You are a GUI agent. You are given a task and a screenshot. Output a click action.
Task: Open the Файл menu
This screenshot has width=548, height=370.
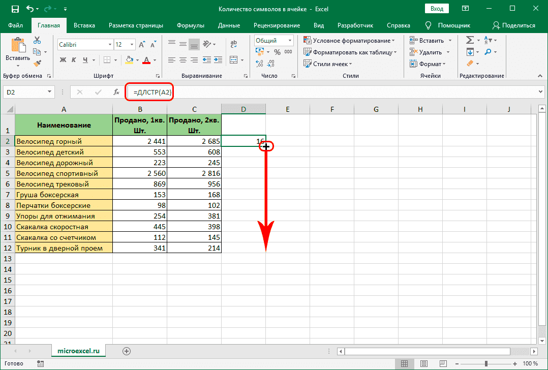click(x=15, y=25)
